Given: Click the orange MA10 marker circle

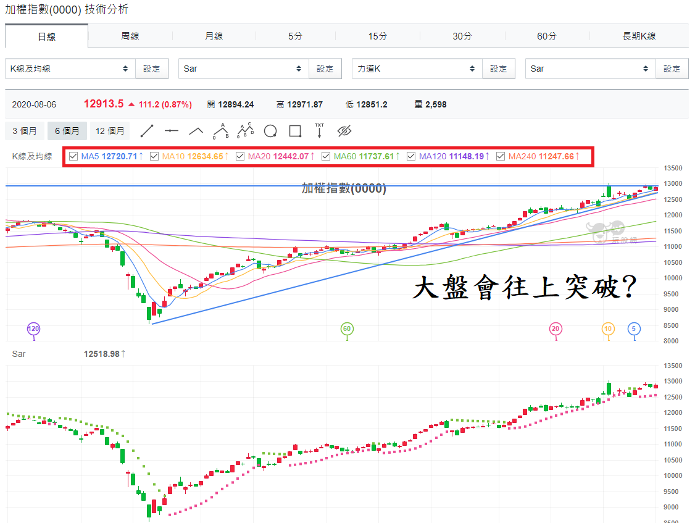Looking at the screenshot, I should coord(608,328).
